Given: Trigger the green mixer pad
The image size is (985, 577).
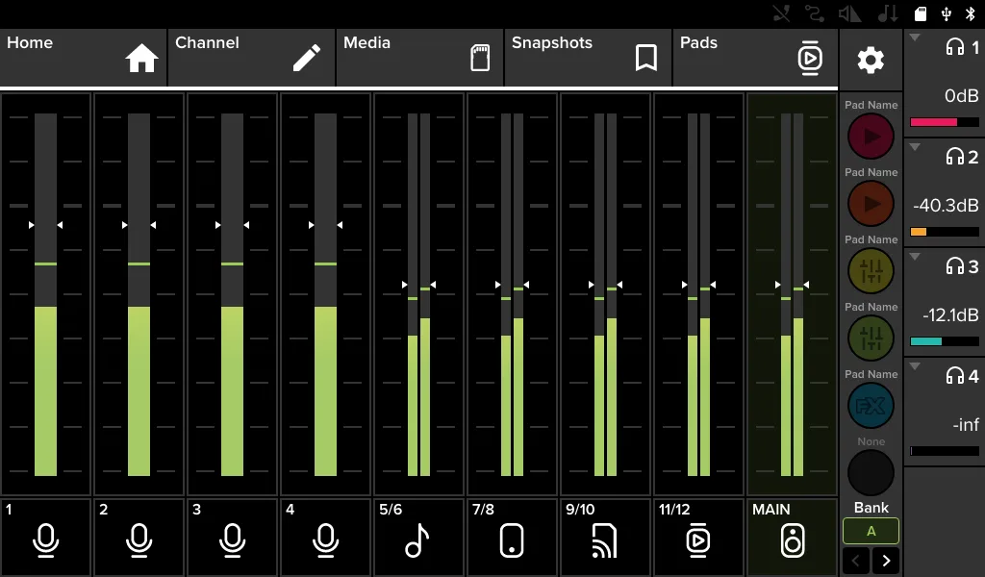Looking at the screenshot, I should 871,338.
